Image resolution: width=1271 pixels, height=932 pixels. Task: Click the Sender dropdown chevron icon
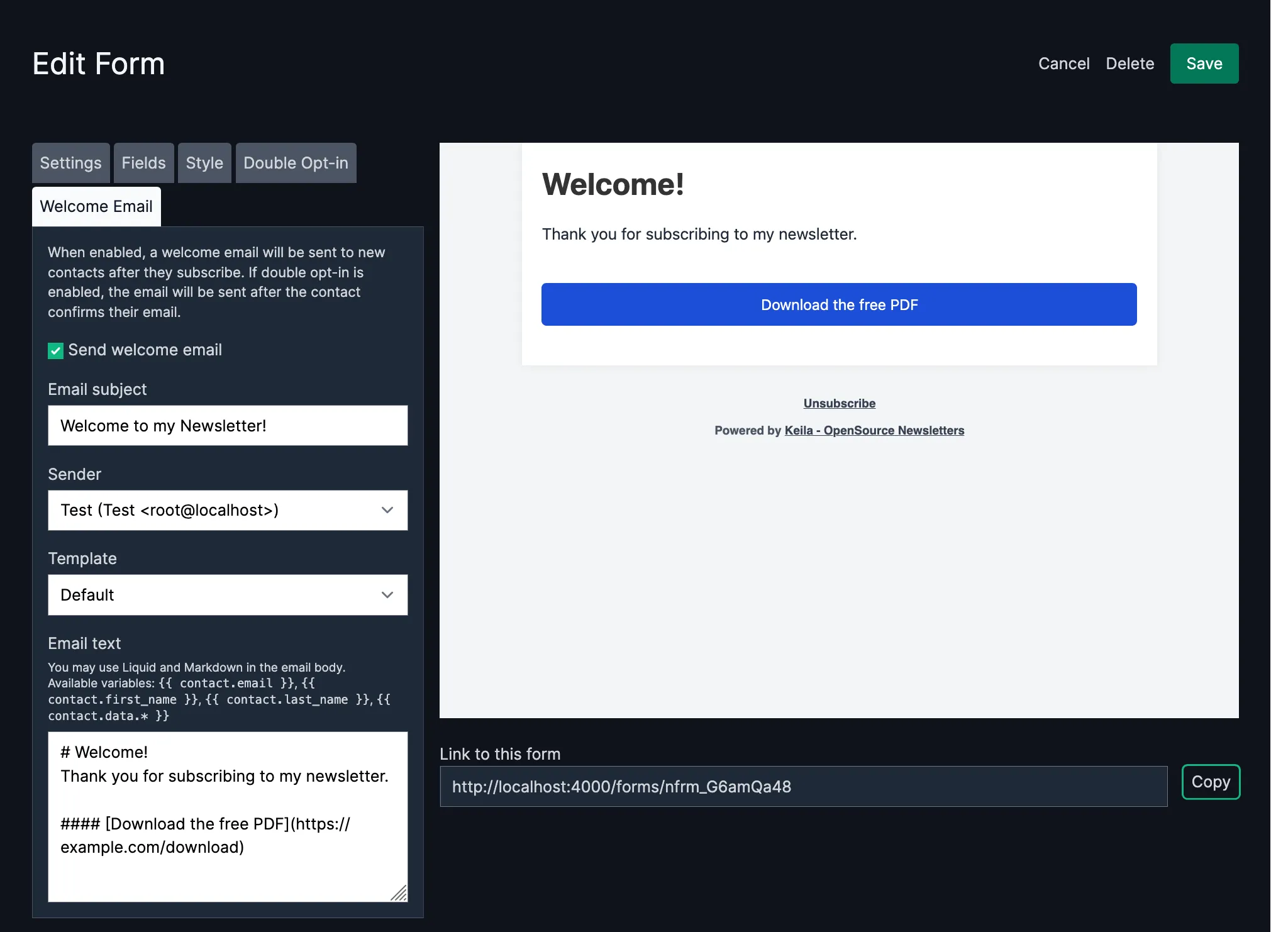[387, 510]
